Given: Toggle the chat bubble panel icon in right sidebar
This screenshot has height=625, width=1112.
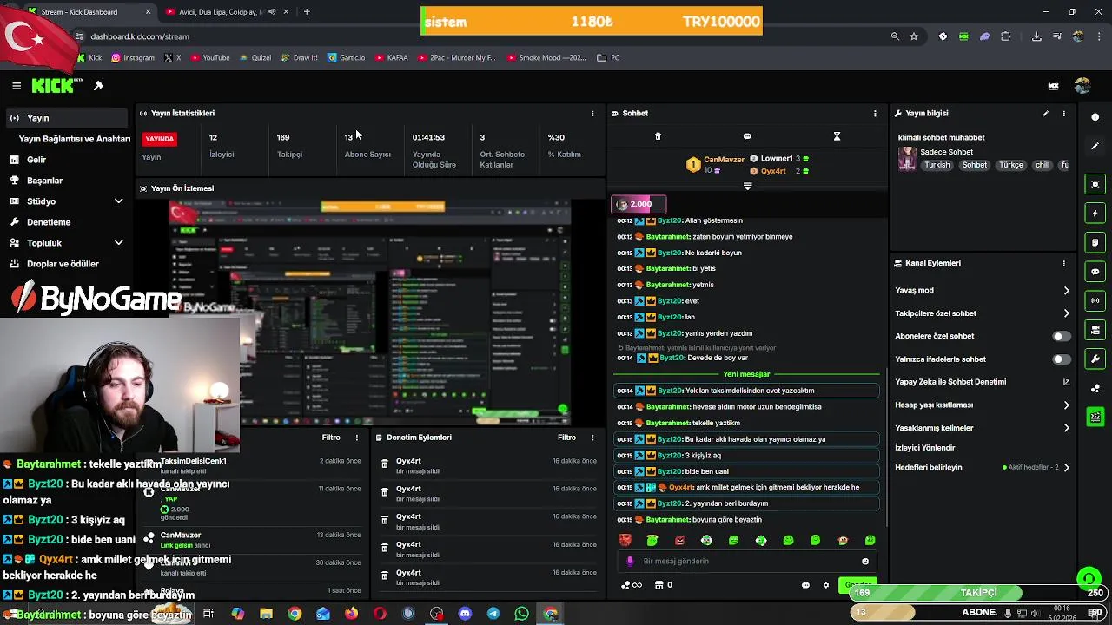Looking at the screenshot, I should point(1095,272).
